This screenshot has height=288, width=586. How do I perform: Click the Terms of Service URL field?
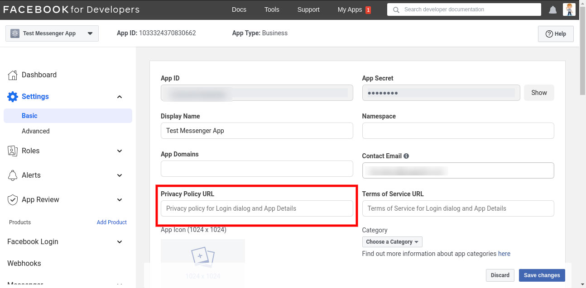point(458,208)
